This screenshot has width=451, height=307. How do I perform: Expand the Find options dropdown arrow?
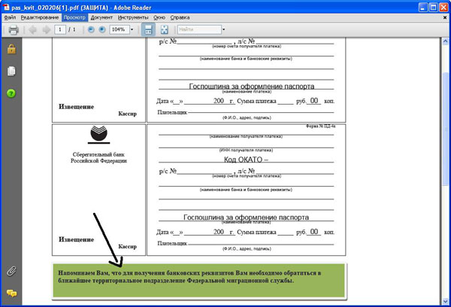coord(223,29)
